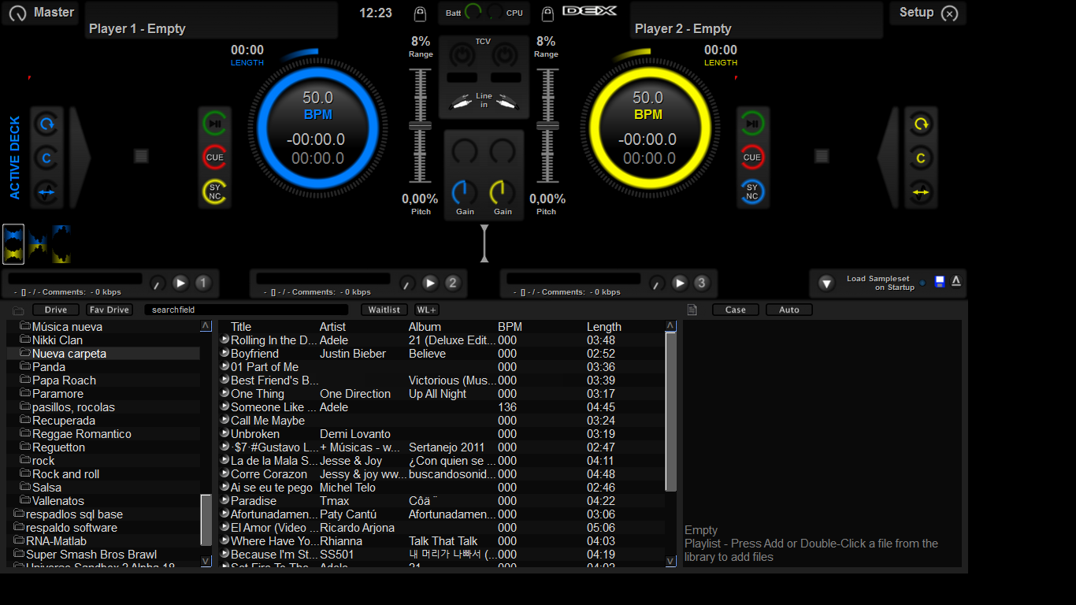This screenshot has height=605, width=1076.
Task: Switch to the Waitlist tab
Action: 384,309
